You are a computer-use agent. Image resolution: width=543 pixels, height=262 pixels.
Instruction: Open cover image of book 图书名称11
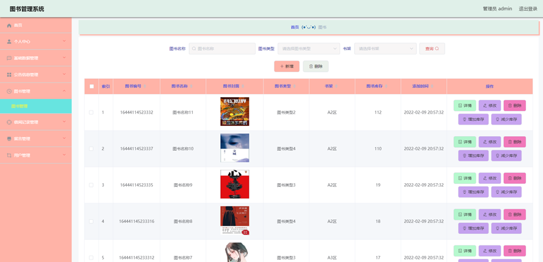point(235,111)
